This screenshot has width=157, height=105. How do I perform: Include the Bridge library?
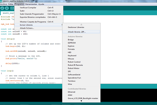pos(81,40)
